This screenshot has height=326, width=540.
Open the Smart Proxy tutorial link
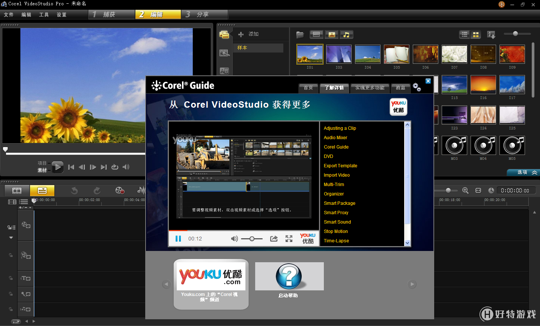[336, 213]
